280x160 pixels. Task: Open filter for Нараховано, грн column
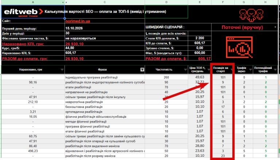[62, 70]
